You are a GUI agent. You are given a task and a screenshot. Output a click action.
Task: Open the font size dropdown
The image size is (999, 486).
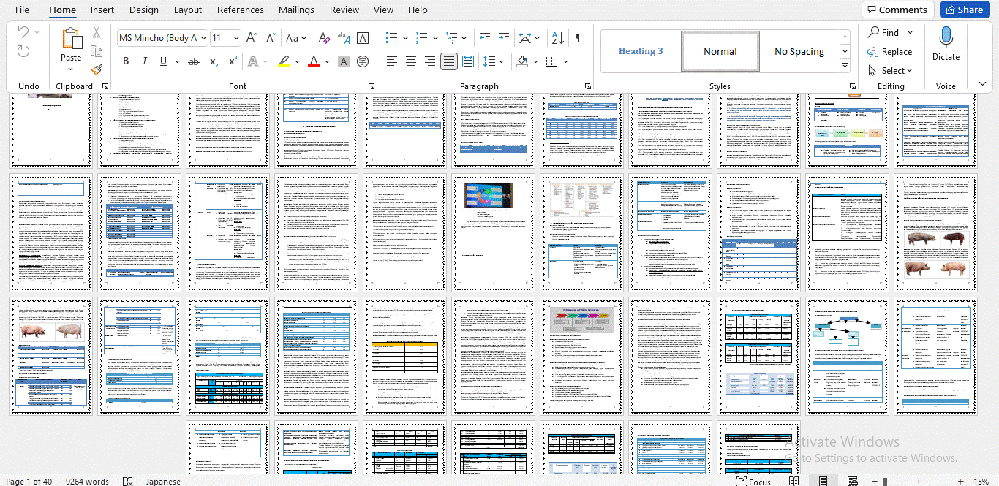[x=235, y=38]
